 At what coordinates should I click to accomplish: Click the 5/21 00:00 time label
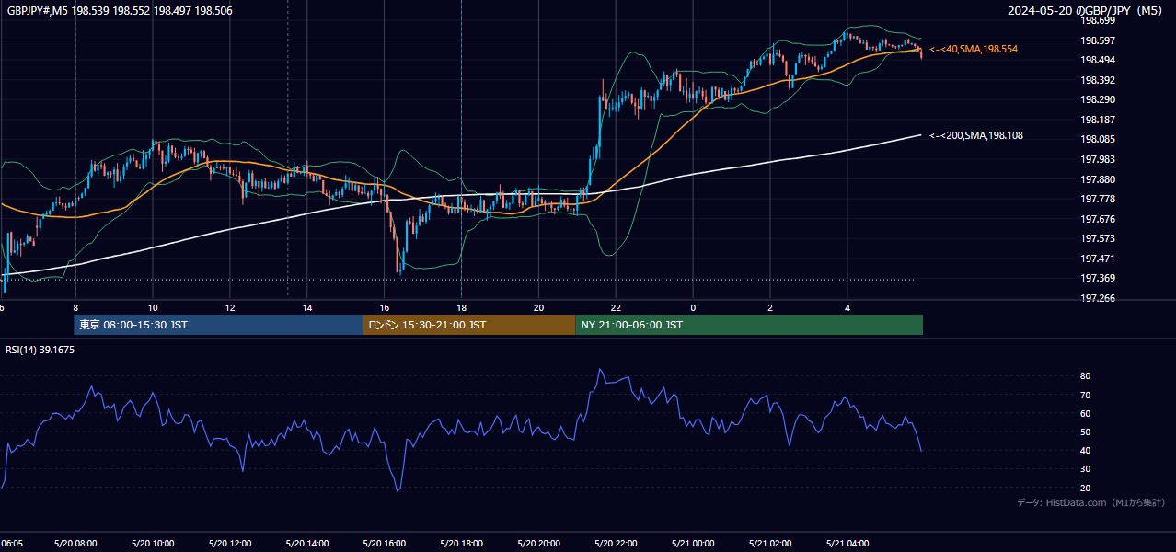pos(694,544)
